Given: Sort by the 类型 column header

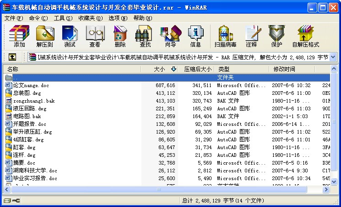Looking at the screenshot, I should tap(242, 69).
